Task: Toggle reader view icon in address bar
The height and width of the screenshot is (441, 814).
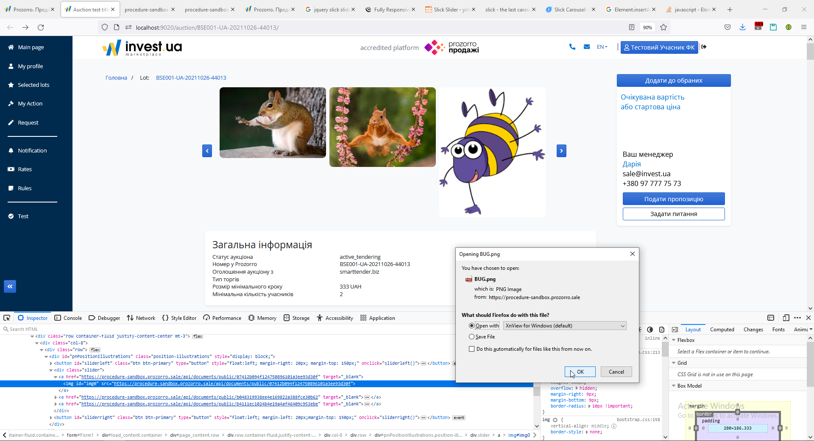Action: pos(632,27)
